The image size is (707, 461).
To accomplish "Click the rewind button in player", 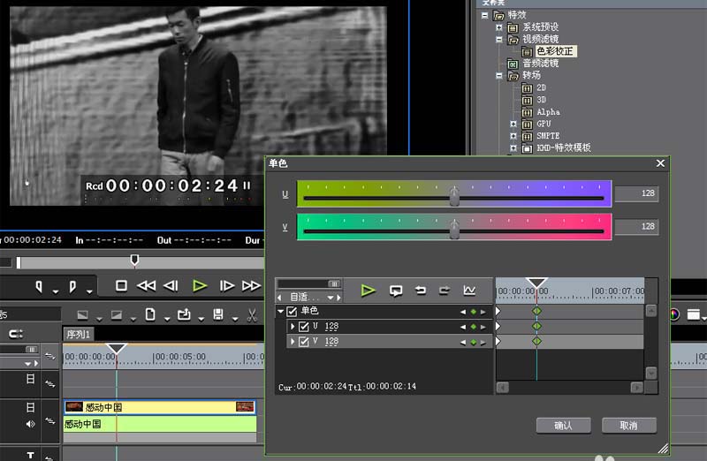I will (x=147, y=285).
